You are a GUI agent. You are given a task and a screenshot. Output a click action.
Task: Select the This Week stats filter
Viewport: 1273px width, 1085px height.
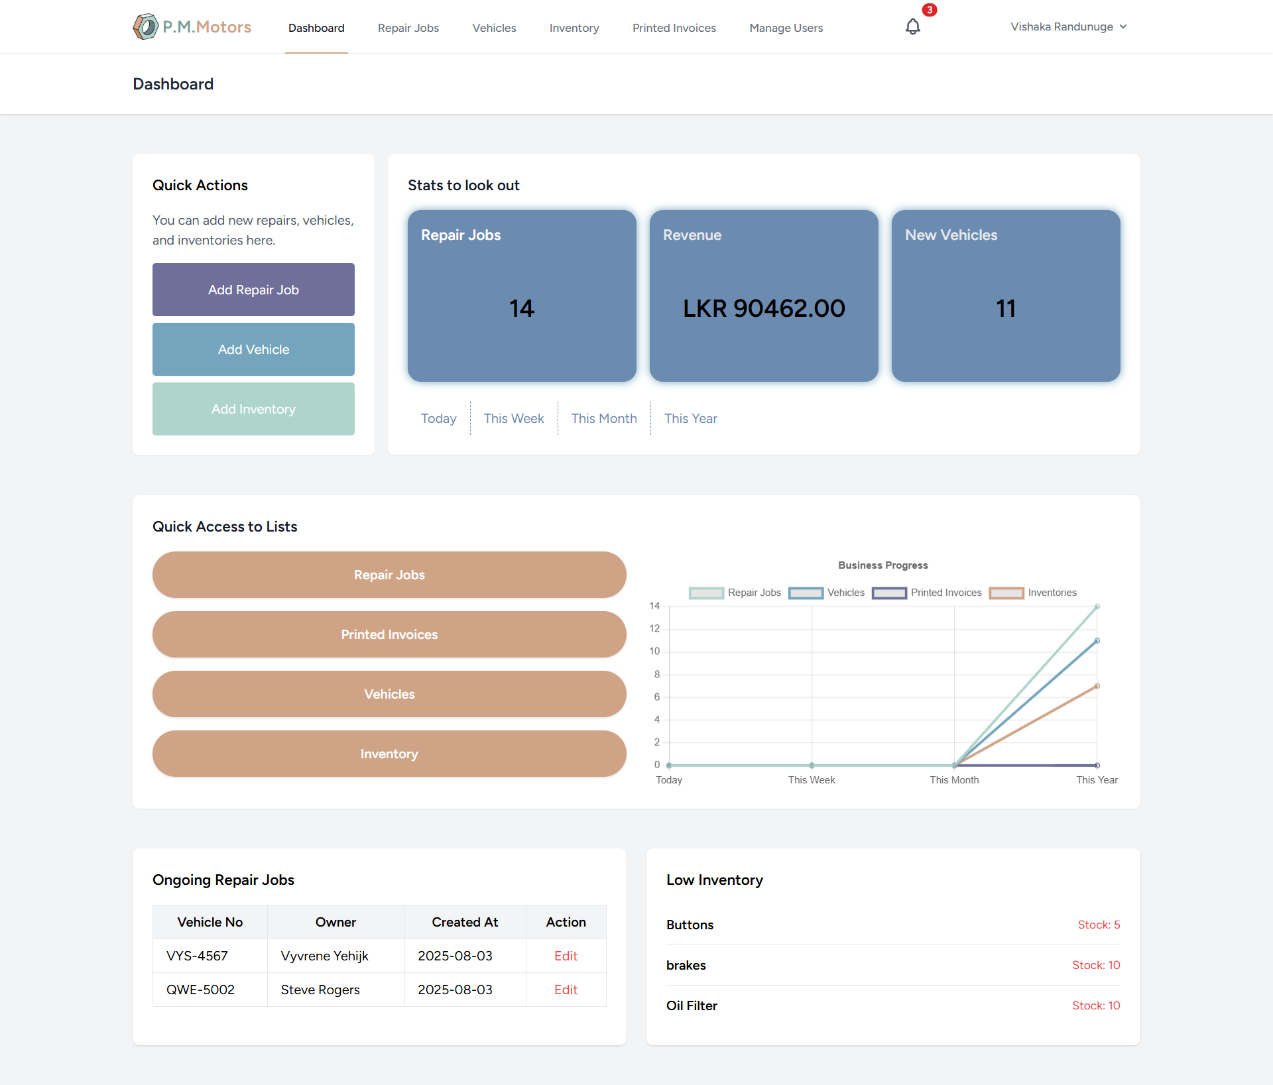[x=513, y=418]
